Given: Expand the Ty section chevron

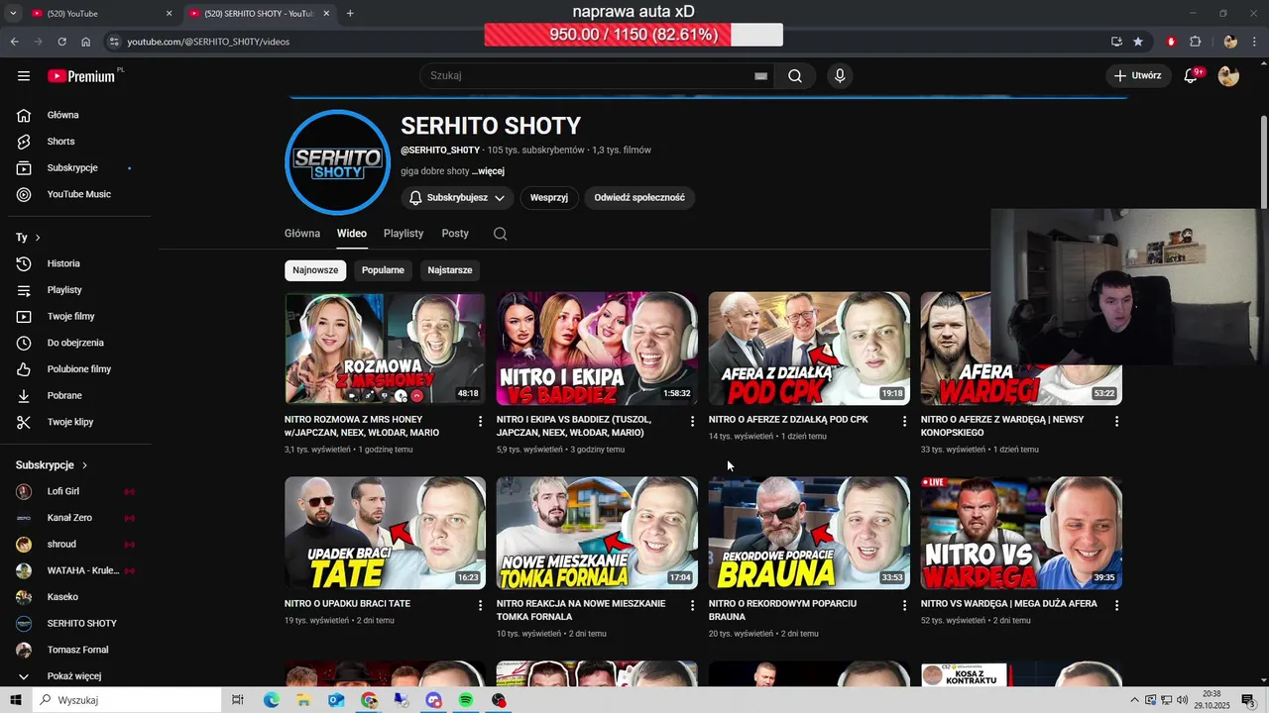Looking at the screenshot, I should click(38, 238).
